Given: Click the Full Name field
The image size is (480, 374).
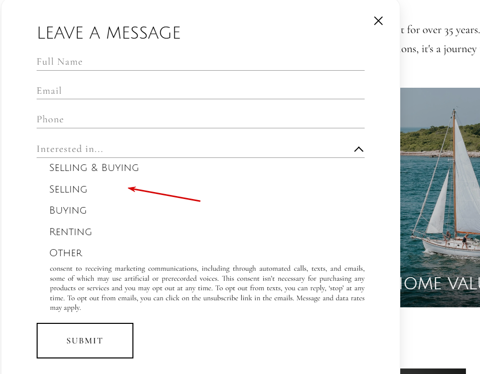Looking at the screenshot, I should [201, 62].
